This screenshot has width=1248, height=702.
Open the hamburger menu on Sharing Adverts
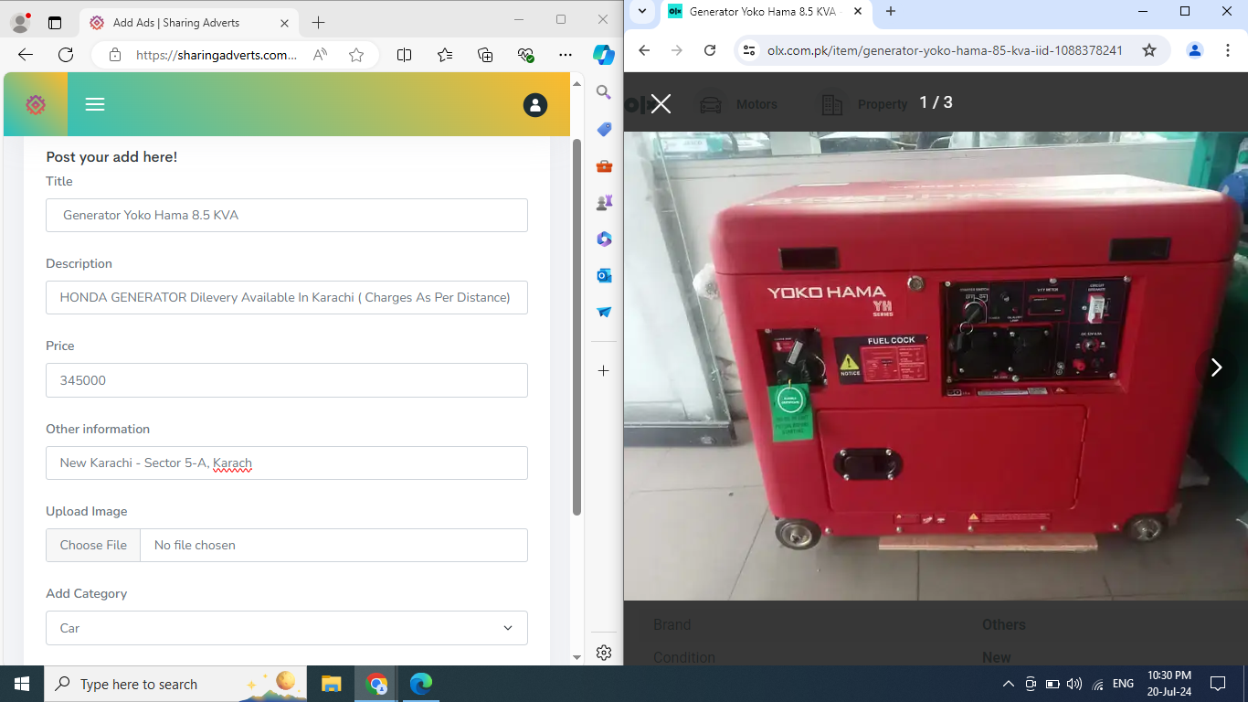[x=95, y=104]
